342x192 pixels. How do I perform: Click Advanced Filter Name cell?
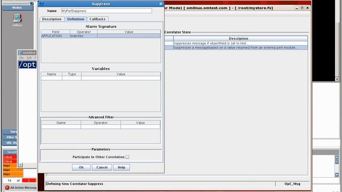61,127
